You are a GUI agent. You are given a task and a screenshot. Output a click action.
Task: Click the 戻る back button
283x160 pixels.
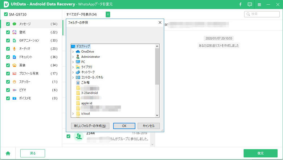[x=33, y=153]
